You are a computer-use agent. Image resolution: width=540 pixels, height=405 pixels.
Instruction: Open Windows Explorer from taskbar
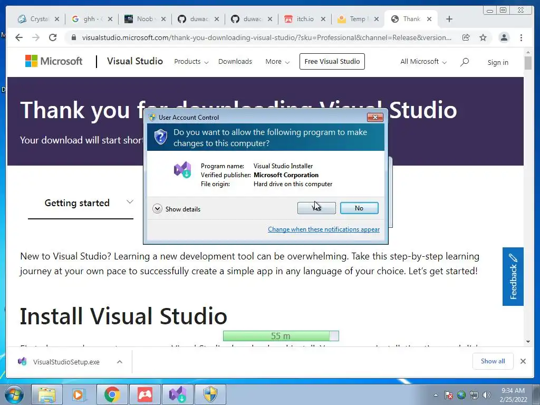[x=47, y=394]
